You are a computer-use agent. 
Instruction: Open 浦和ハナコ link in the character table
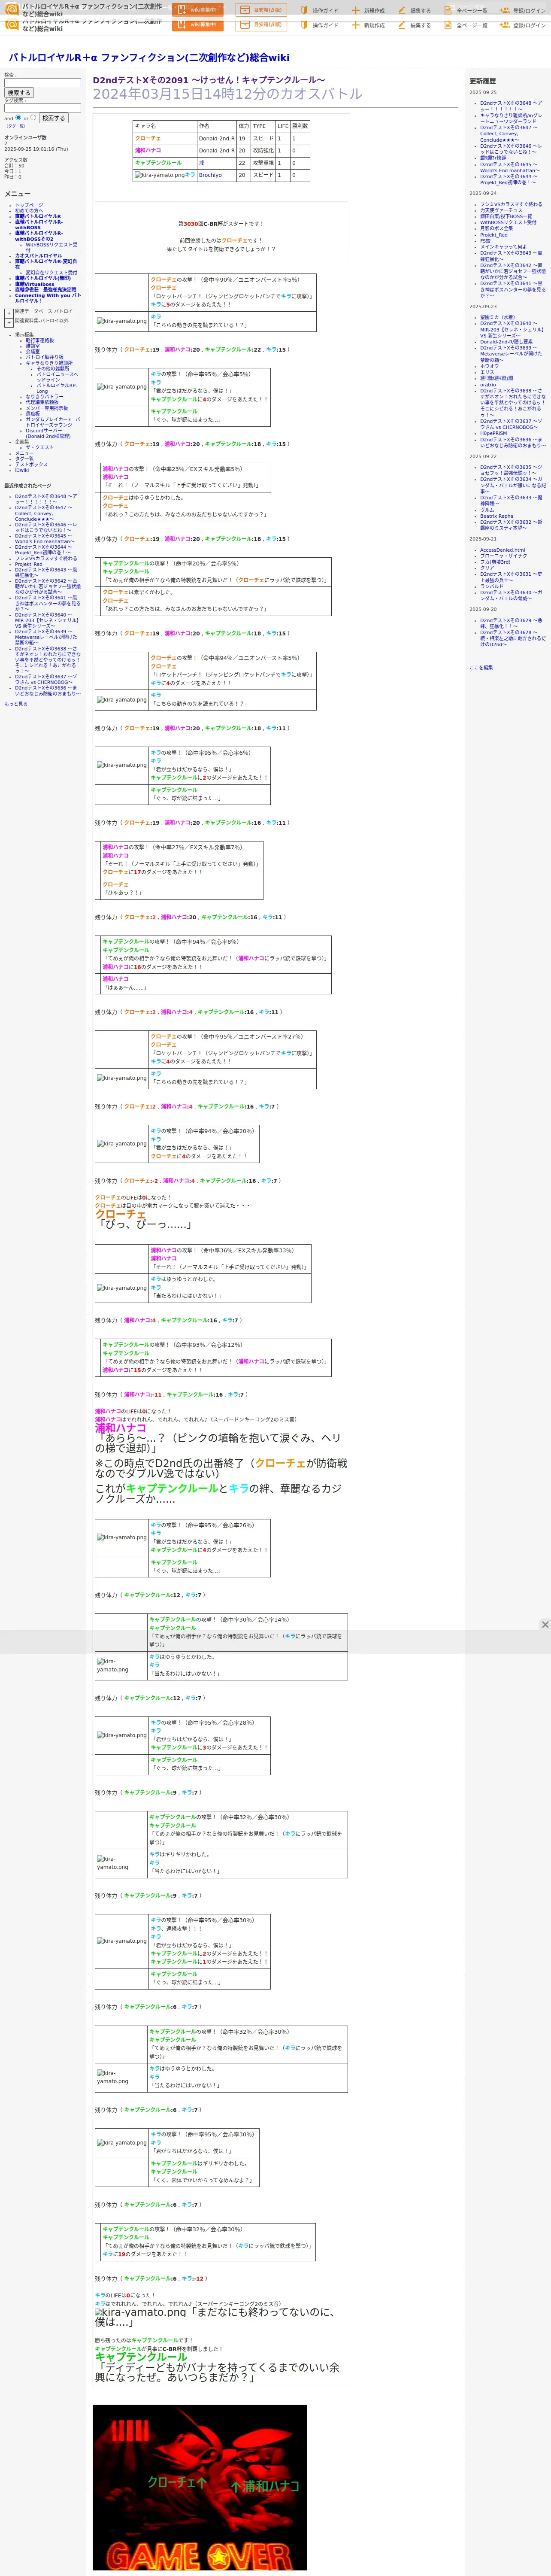(148, 151)
